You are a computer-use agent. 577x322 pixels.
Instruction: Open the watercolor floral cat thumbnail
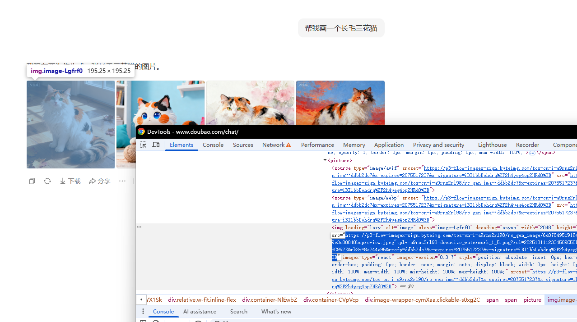pos(250,104)
